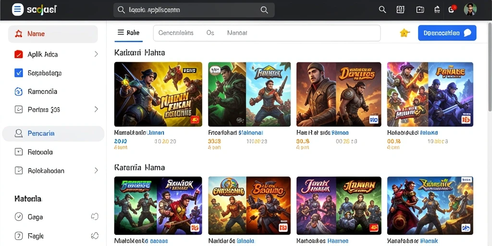The height and width of the screenshot is (246, 492).
Task: Expand the Perints 306 chevron
Action: (96, 109)
